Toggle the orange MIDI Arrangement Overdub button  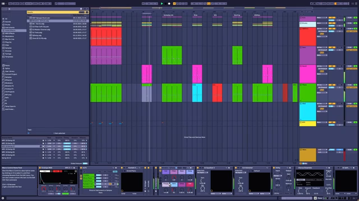pyautogui.click(x=174, y=4)
